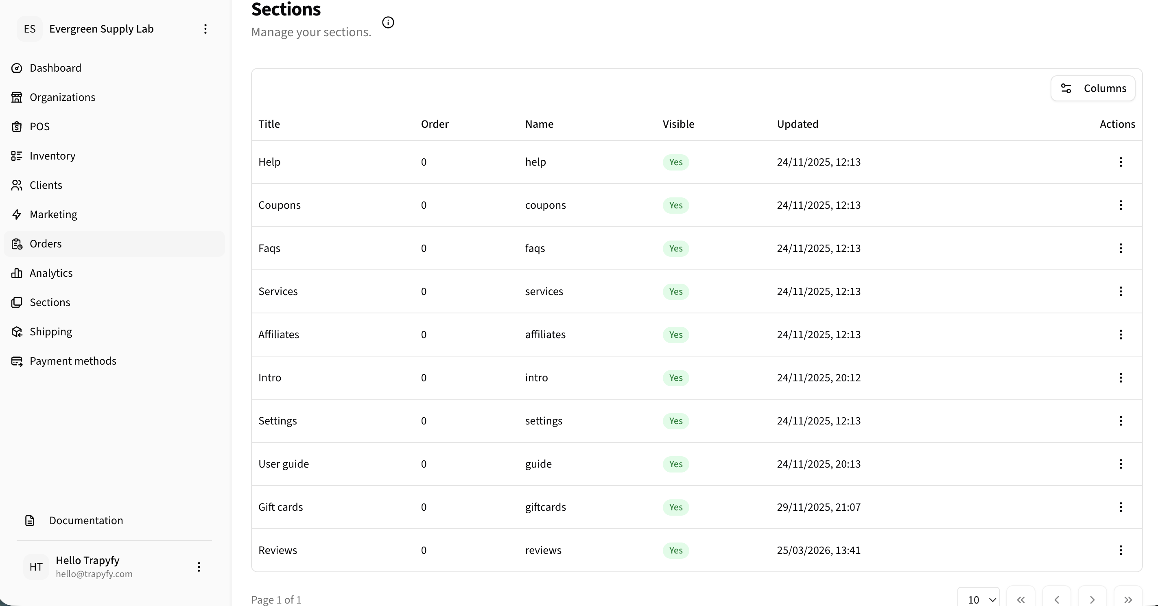The width and height of the screenshot is (1158, 606).
Task: Open the Hello Trapyfy user options menu
Action: pos(199,567)
